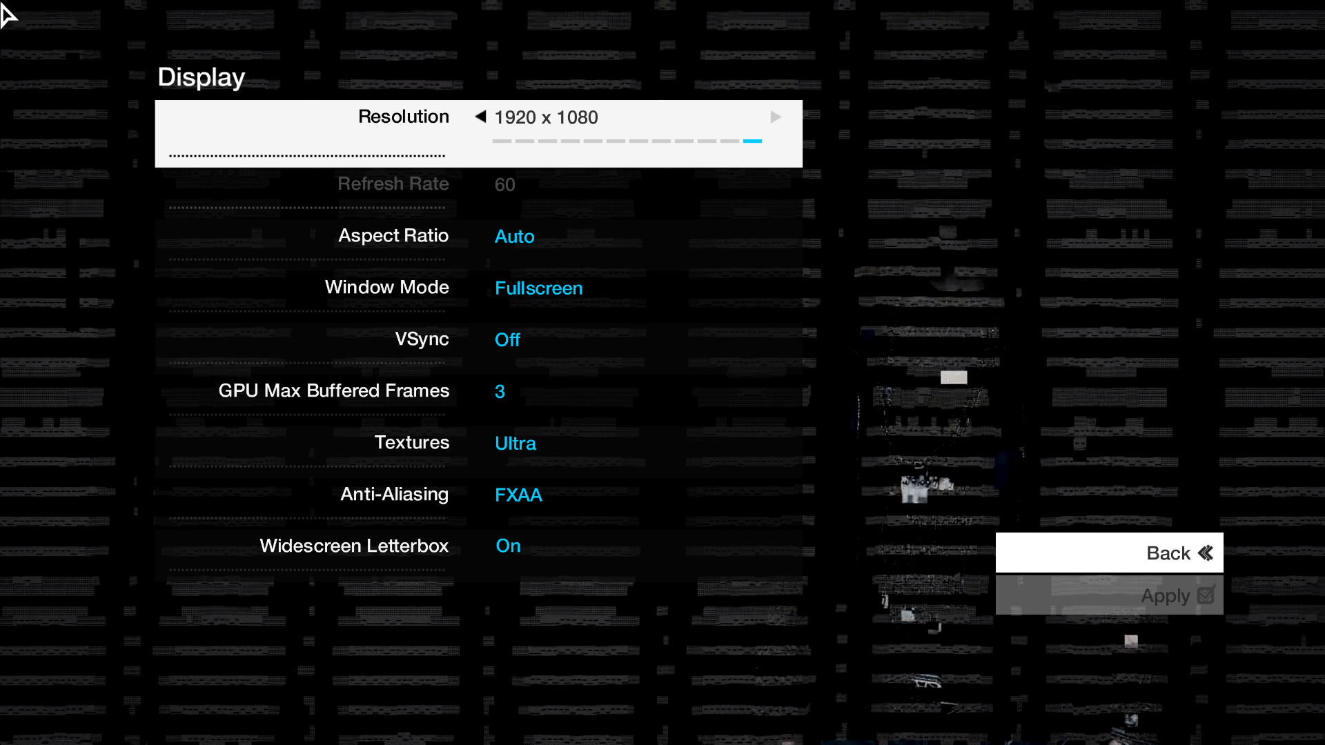Select the Resolution settings row
Screen dimensions: 1325x745
pyautogui.click(x=403, y=117)
